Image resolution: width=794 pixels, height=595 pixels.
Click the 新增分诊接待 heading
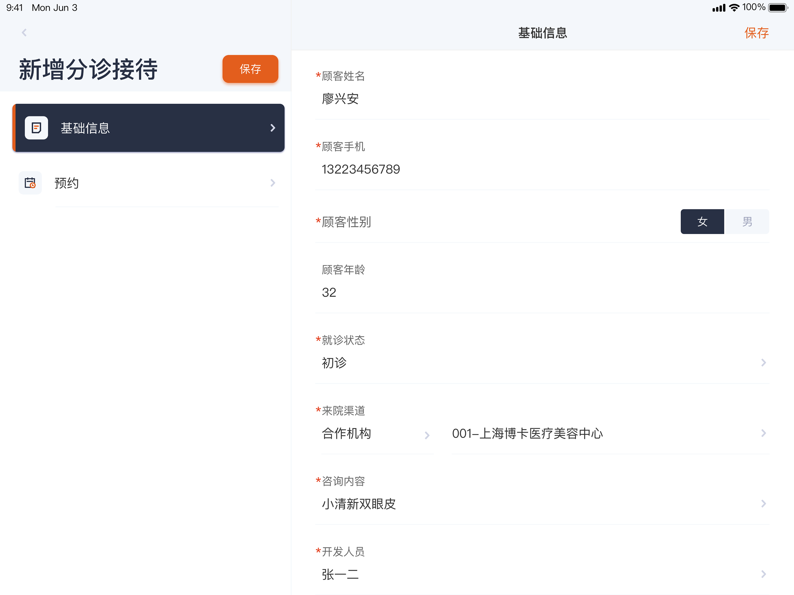(88, 69)
